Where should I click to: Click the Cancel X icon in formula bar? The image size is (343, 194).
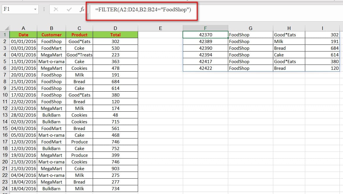tap(56, 9)
